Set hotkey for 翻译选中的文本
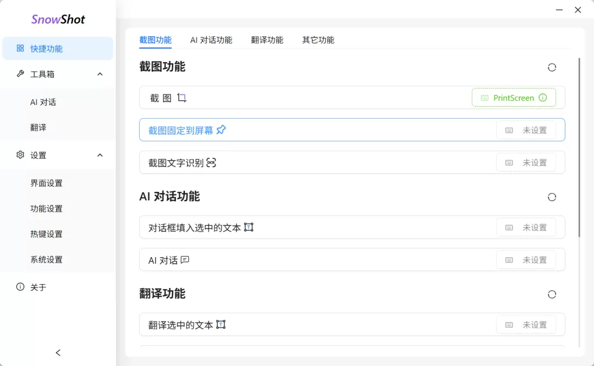 click(x=526, y=325)
